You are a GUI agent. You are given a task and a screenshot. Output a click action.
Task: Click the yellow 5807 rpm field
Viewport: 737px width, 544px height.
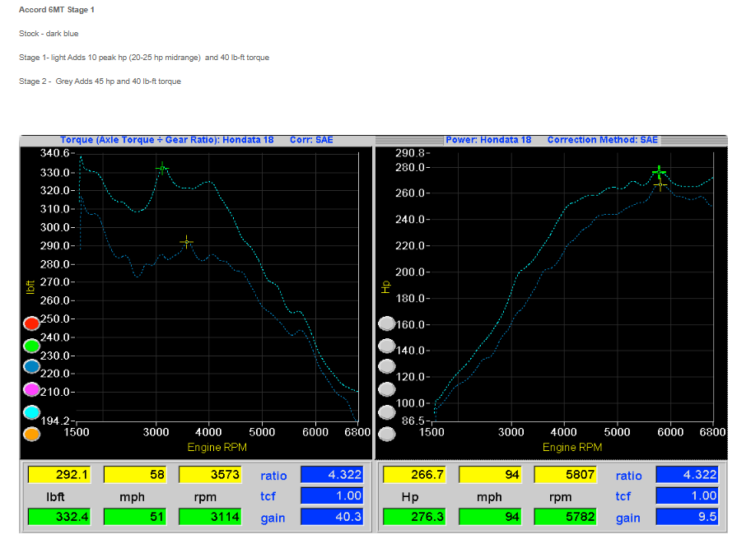coord(565,475)
